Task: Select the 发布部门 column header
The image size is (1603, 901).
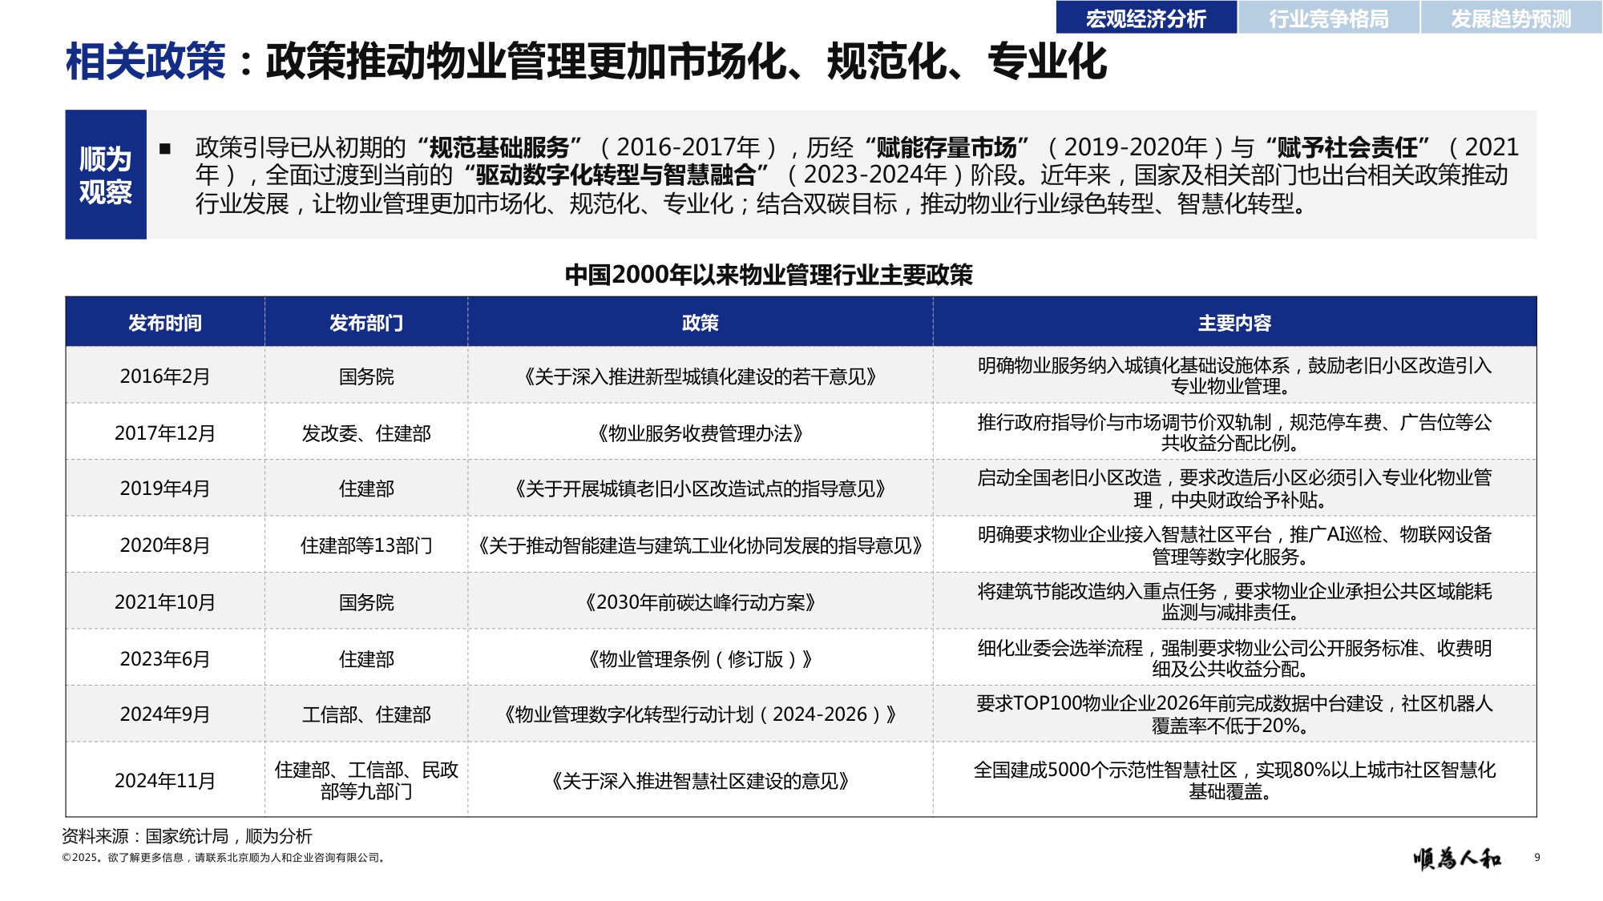Action: coord(365,325)
